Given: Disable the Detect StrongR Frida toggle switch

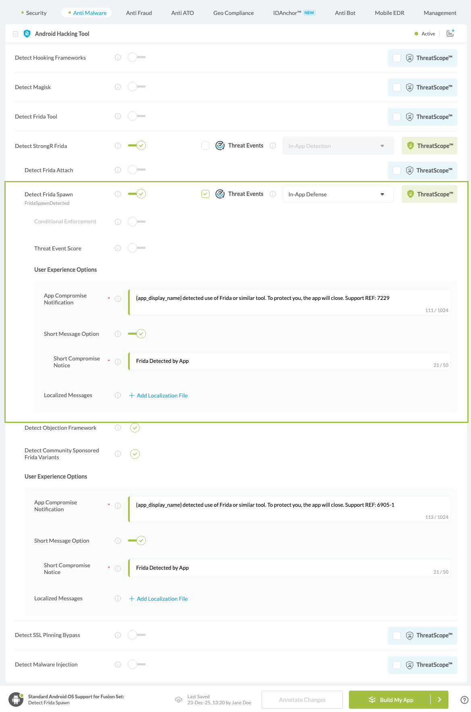Looking at the screenshot, I should [x=137, y=146].
